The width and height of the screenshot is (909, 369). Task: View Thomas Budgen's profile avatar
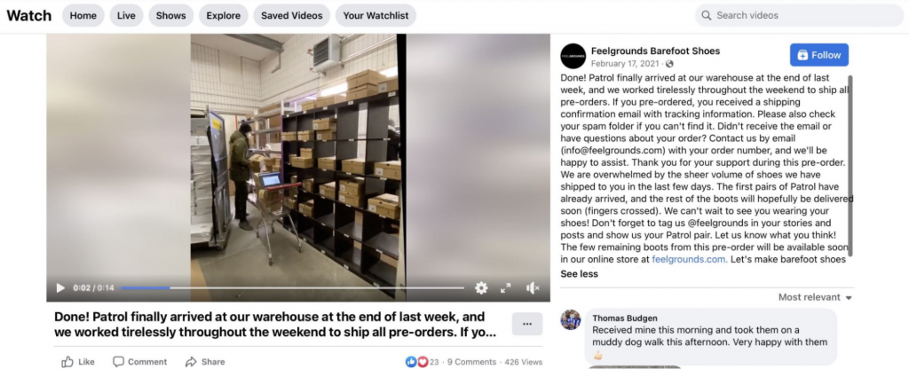coord(571,319)
